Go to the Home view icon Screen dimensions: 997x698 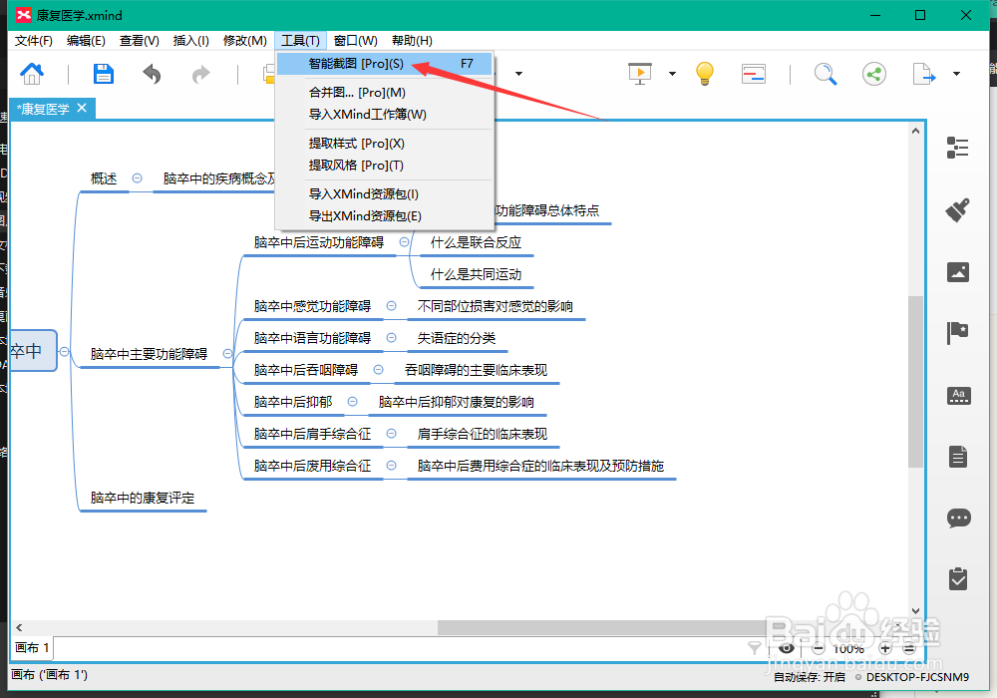(32, 74)
